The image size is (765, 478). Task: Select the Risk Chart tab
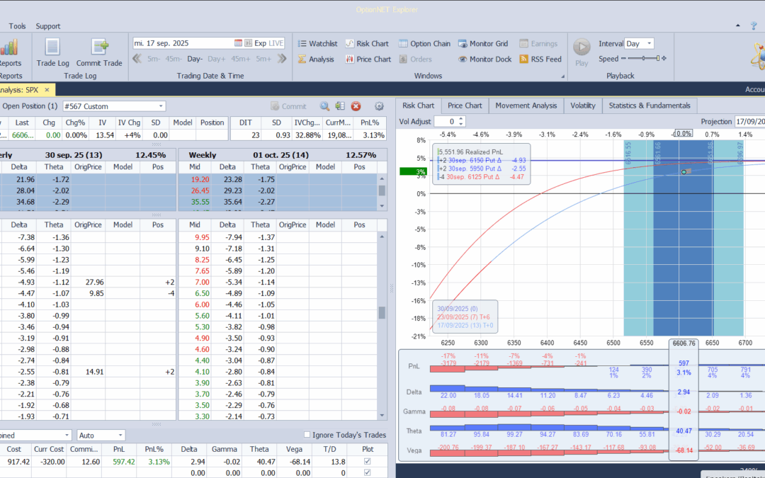[418, 106]
